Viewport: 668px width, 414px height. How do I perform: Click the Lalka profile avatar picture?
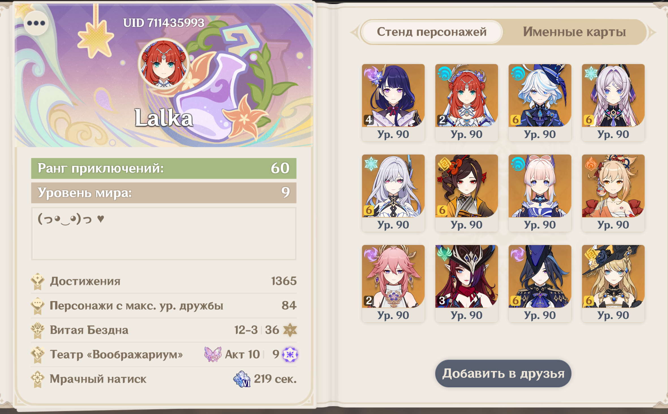164,64
